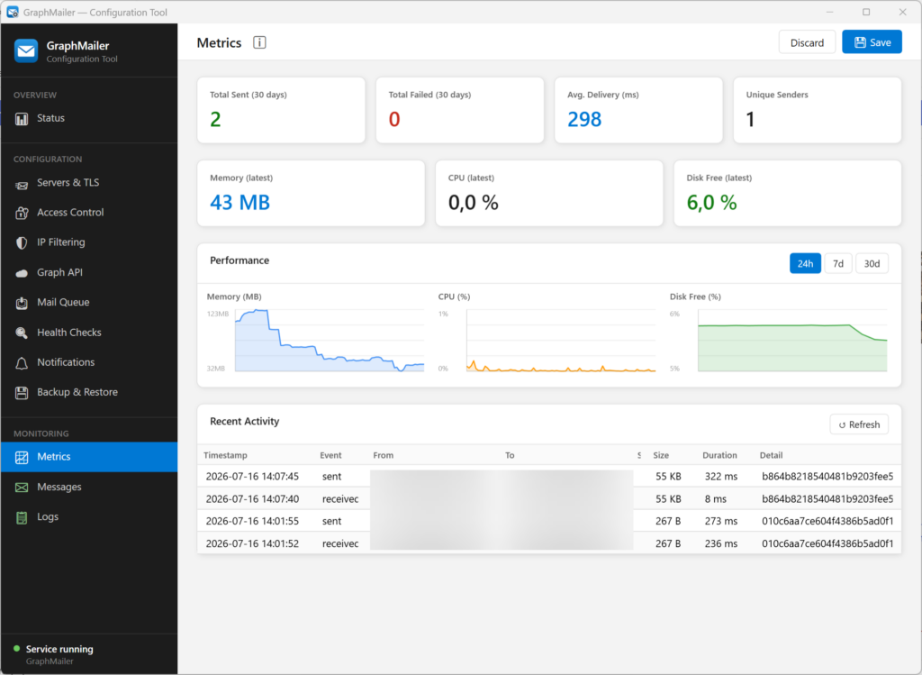Switch performance range to 7d
Screen dimensions: 922x675
(838, 264)
